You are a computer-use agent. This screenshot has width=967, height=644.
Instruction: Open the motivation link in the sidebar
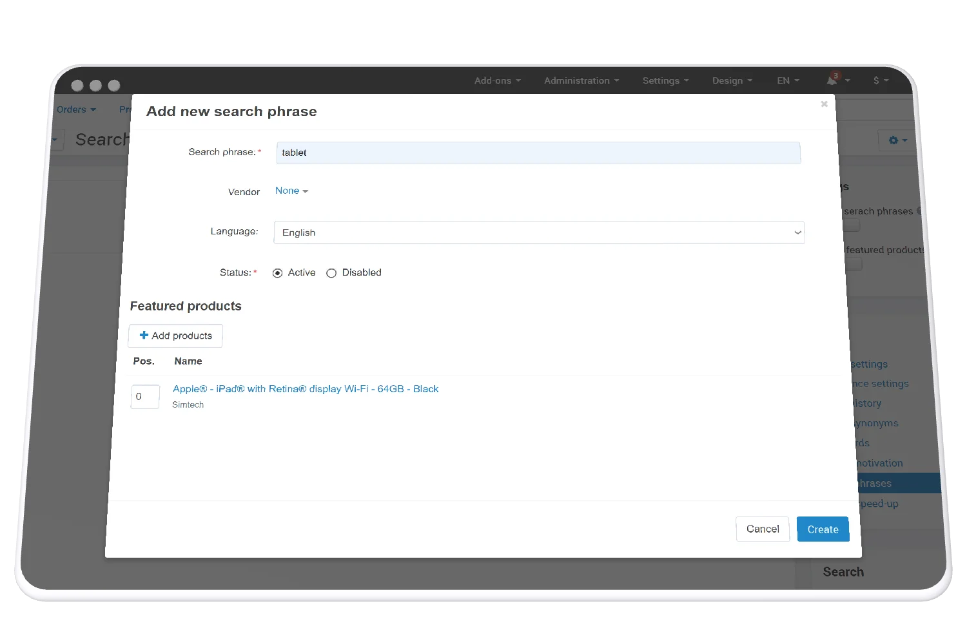[x=880, y=463]
